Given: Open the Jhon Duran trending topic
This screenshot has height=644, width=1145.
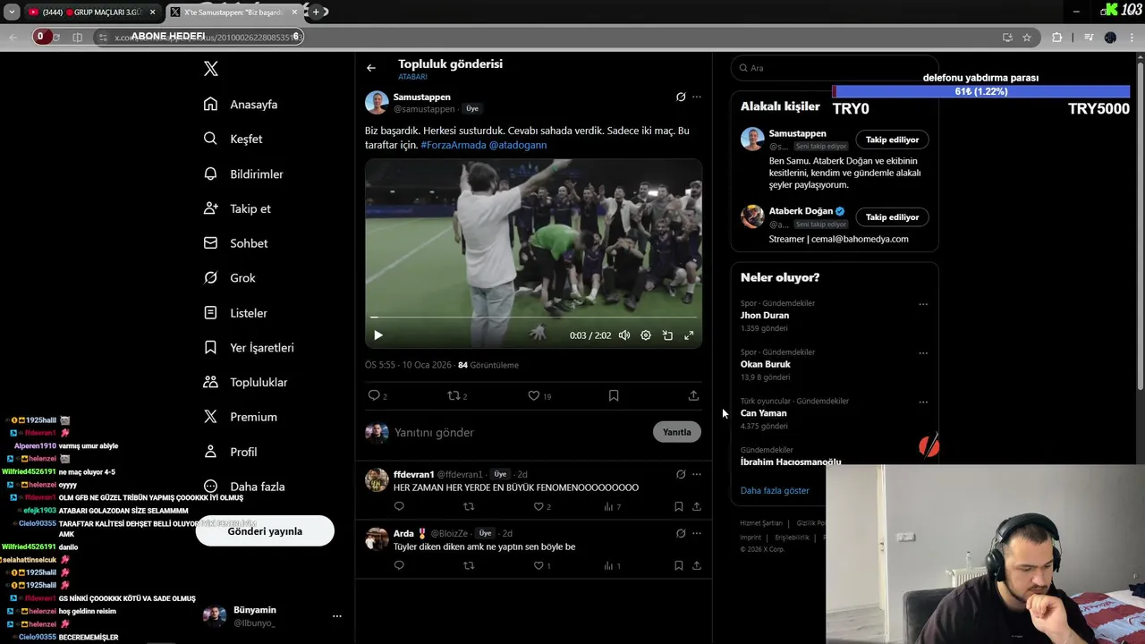Looking at the screenshot, I should 765,316.
